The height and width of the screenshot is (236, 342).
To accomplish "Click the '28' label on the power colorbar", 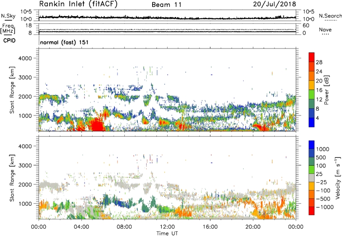I will point(319,62).
